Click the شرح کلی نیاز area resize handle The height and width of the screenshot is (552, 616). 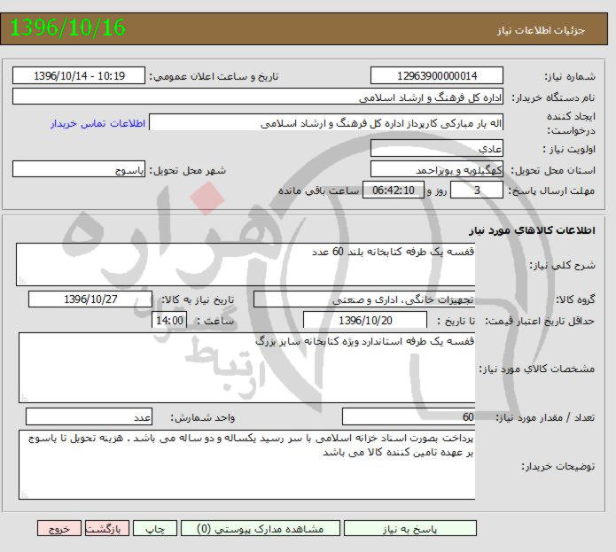coord(22,280)
